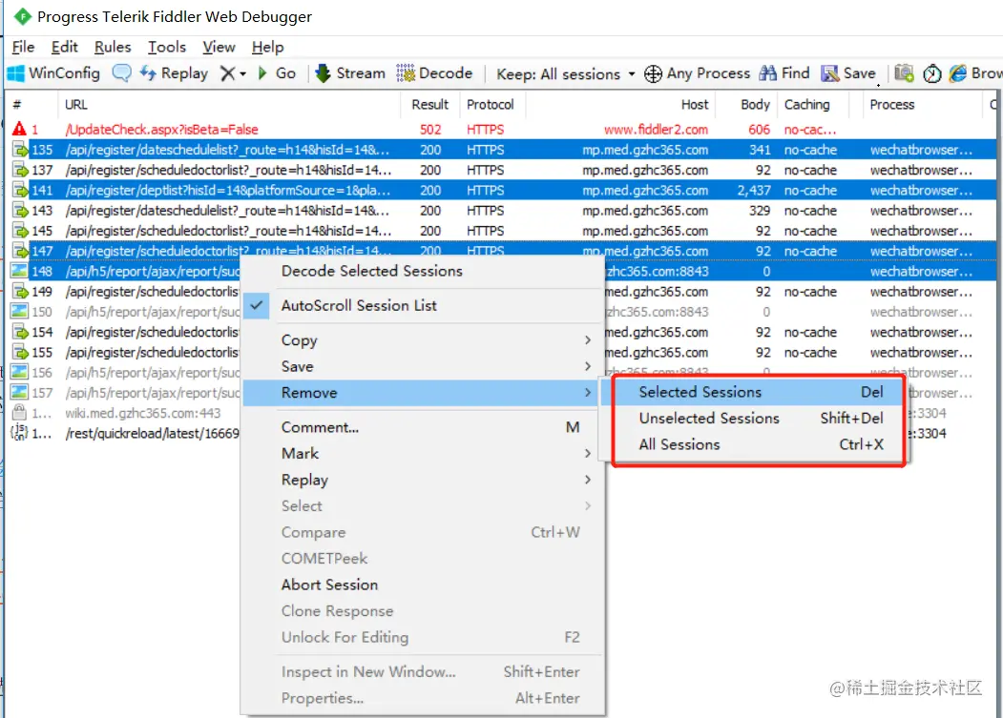Toggle Decode in the toolbar
Viewport: 1003px width, 718px height.
(x=434, y=73)
